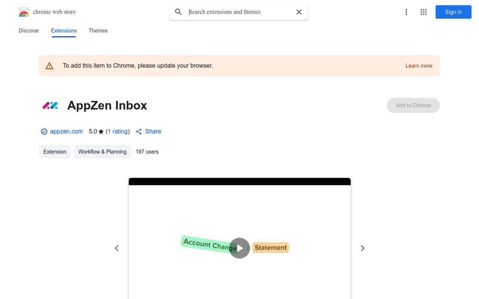Click the browser update warning message
The height and width of the screenshot is (299, 479).
(x=138, y=66)
